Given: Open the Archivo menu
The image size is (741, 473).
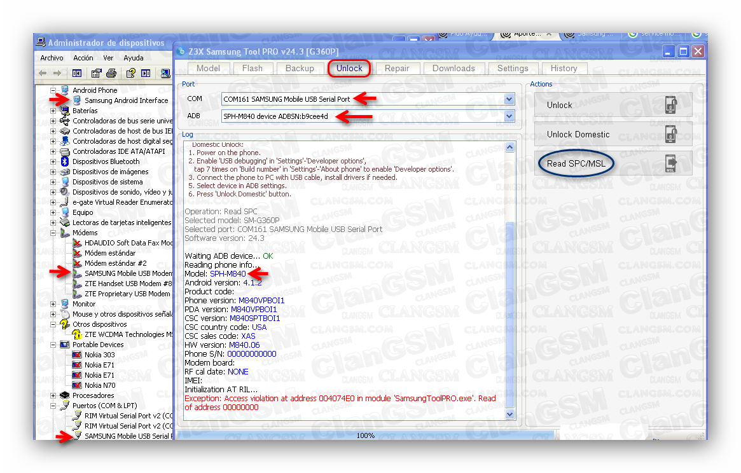Looking at the screenshot, I should point(52,58).
